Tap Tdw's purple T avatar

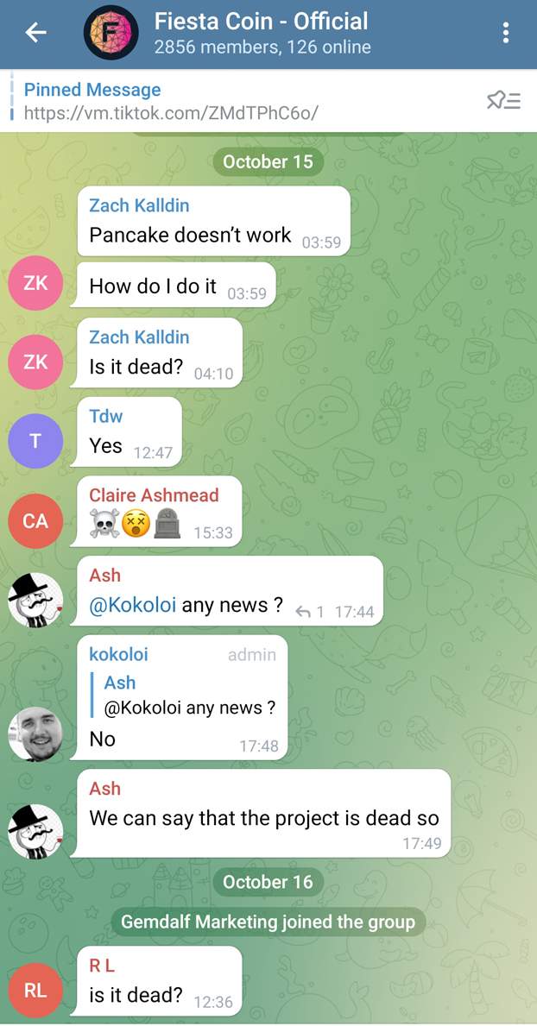pyautogui.click(x=35, y=441)
